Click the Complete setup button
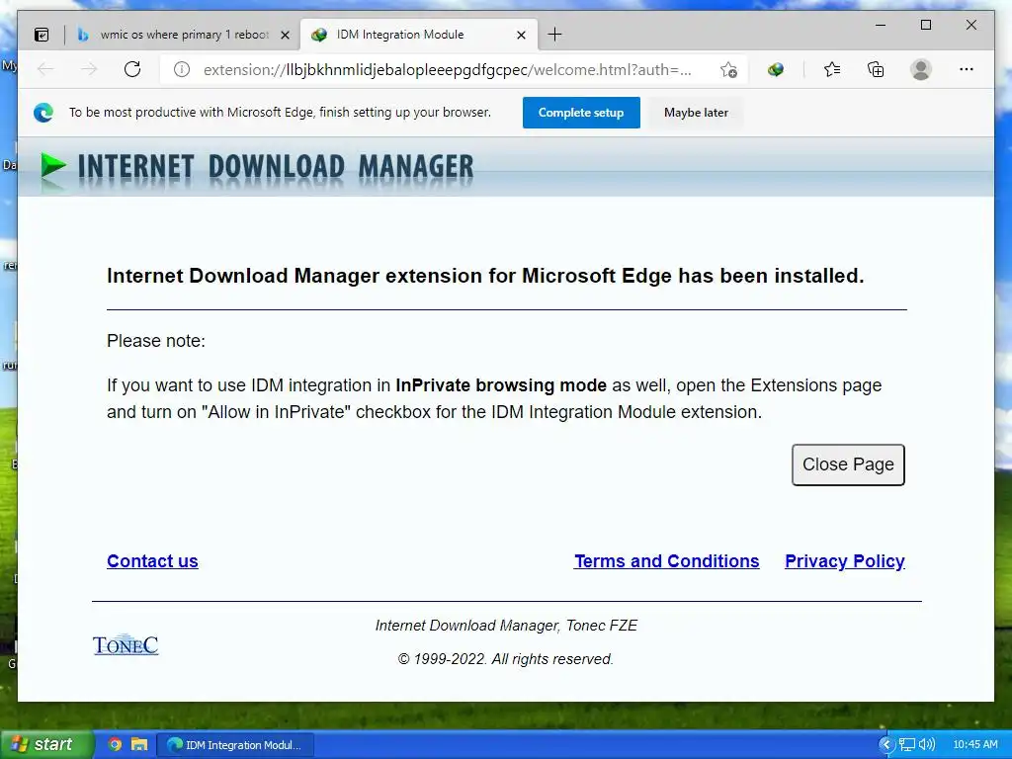This screenshot has width=1012, height=759. tap(581, 113)
